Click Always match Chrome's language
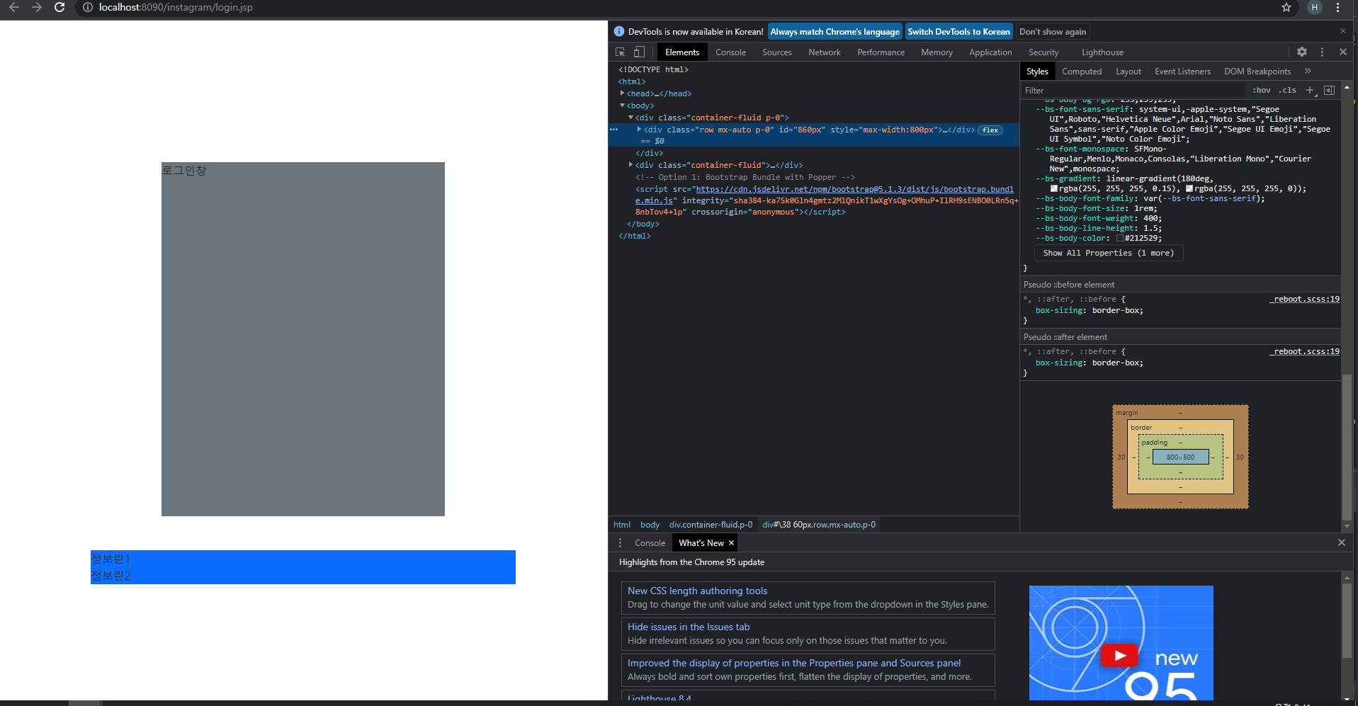 coord(834,32)
